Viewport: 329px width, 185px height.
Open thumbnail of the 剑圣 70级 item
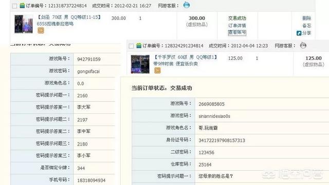tap(24, 24)
